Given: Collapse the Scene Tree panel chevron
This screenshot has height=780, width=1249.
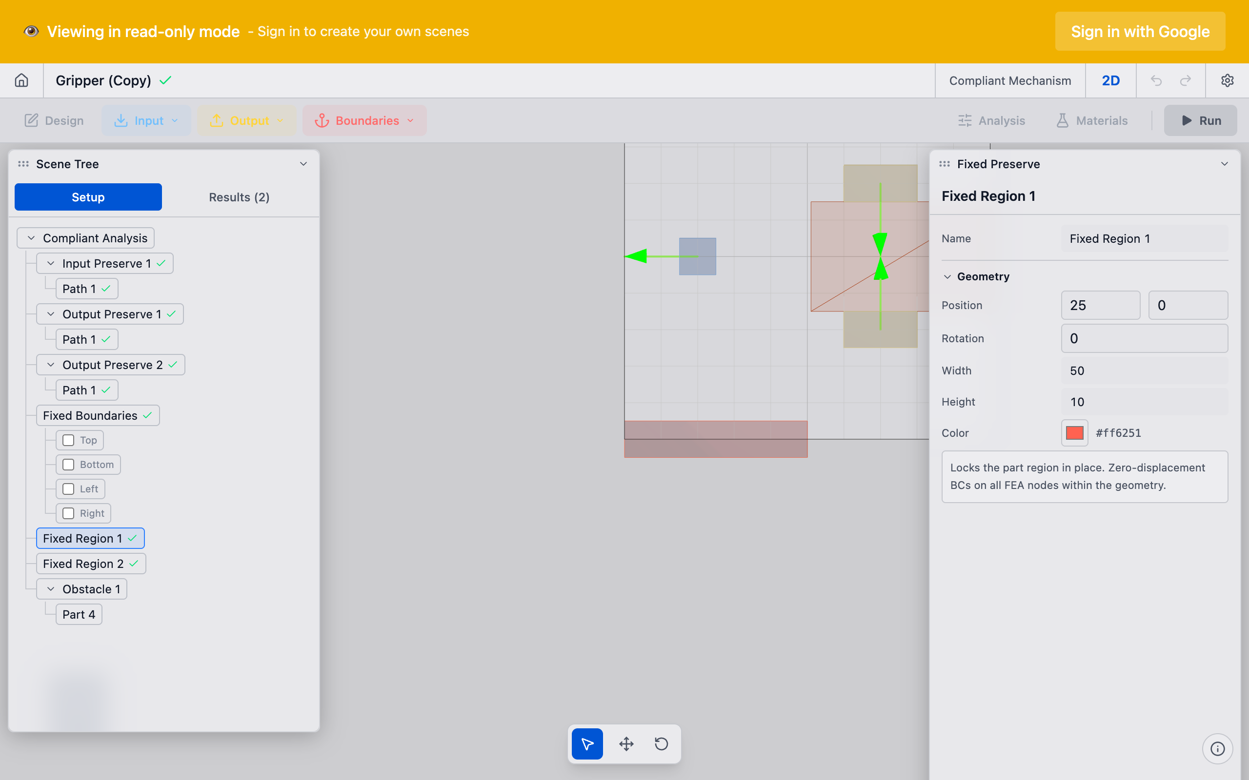Looking at the screenshot, I should pos(303,164).
